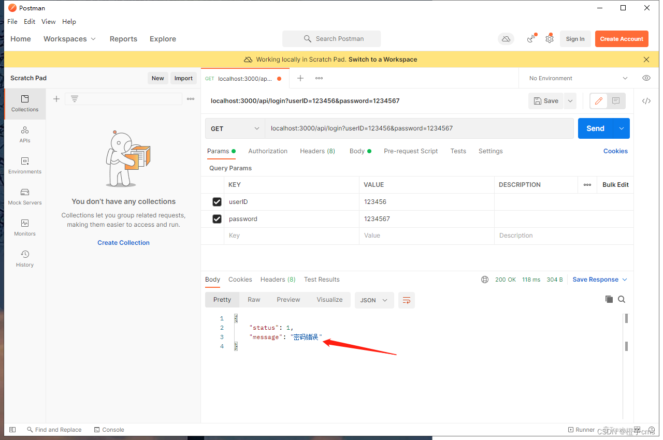663x440 pixels.
Task: Open the JSON format dropdown
Action: [x=374, y=300]
